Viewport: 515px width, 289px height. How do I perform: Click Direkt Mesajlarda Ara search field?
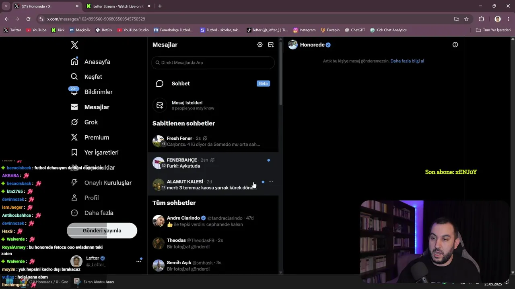pos(213,63)
